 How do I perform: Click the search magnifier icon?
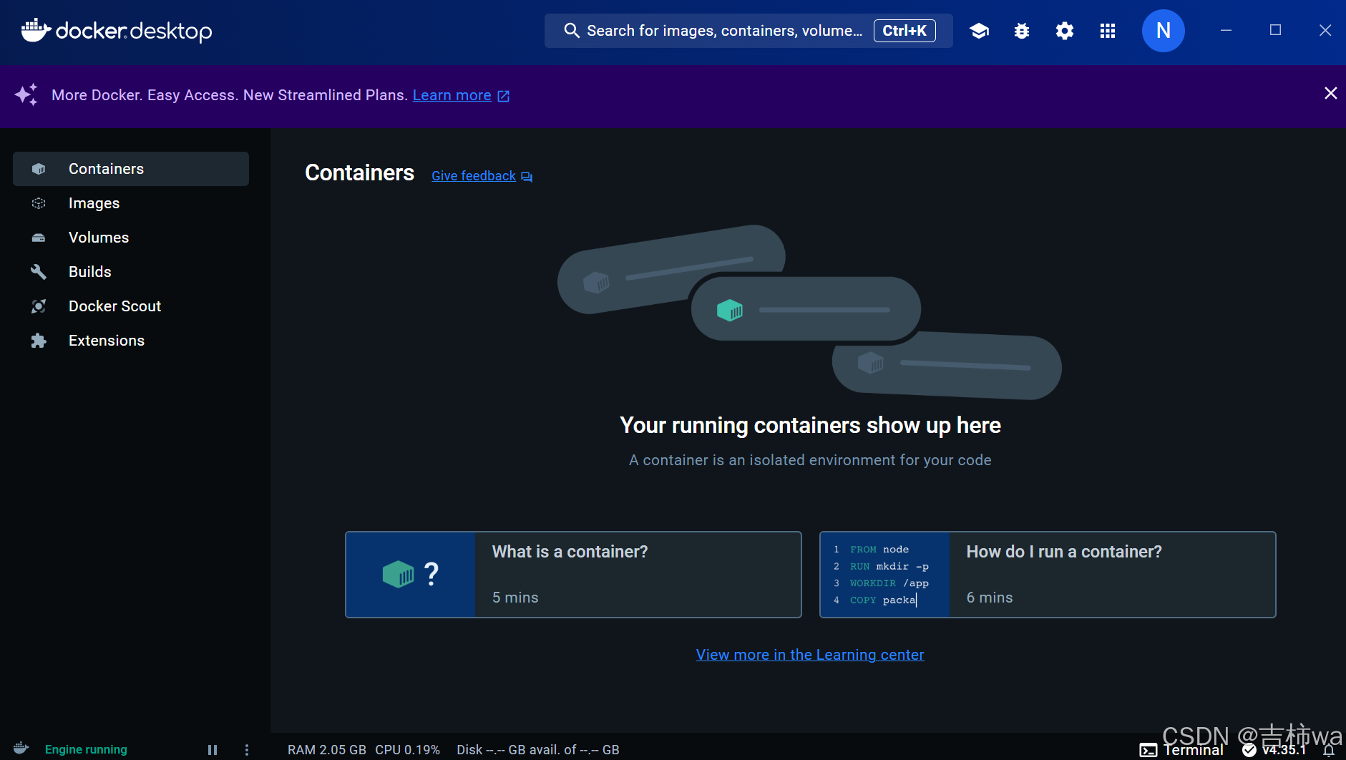(571, 31)
